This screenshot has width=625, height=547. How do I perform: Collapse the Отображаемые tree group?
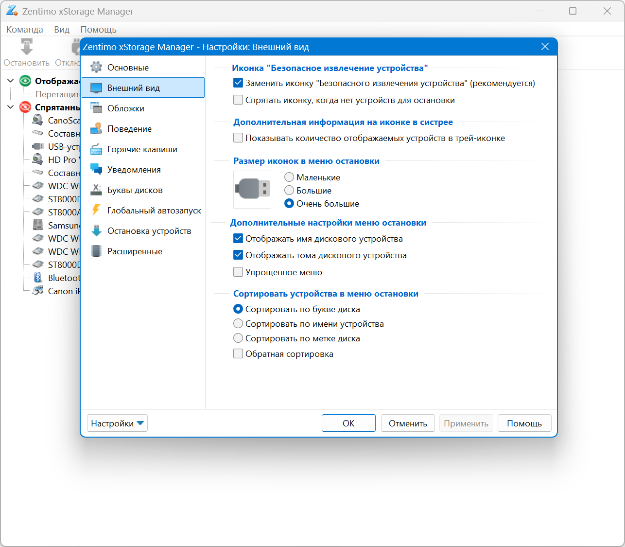(11, 81)
